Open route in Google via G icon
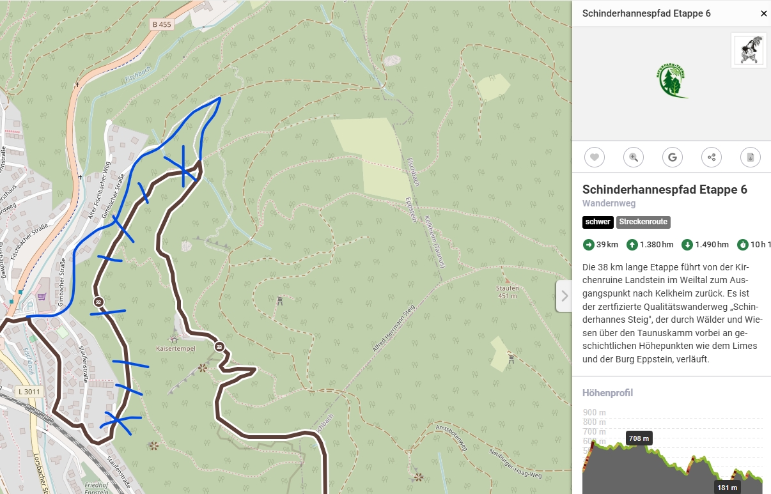Viewport: 771px width, 494px height. 673,157
